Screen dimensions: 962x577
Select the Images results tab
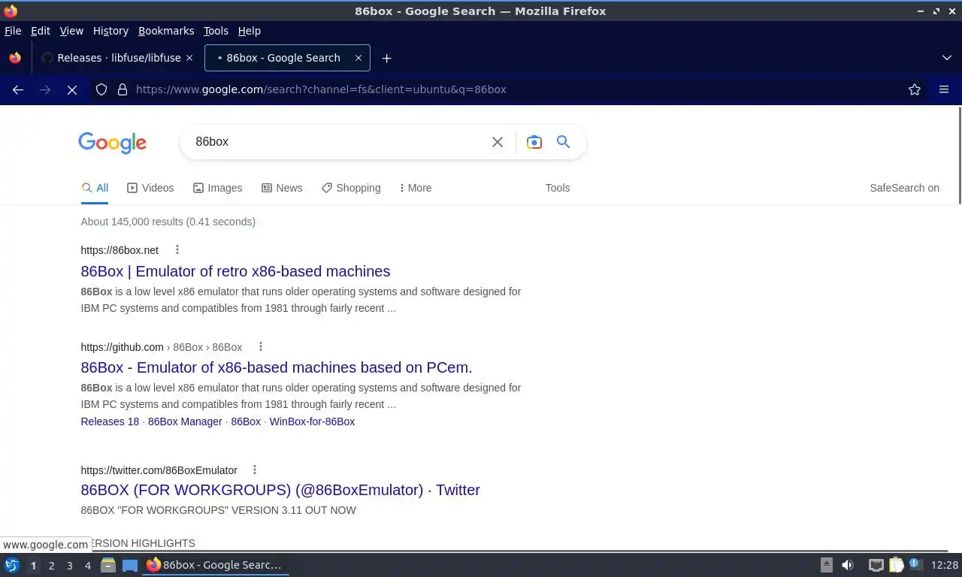(x=217, y=188)
